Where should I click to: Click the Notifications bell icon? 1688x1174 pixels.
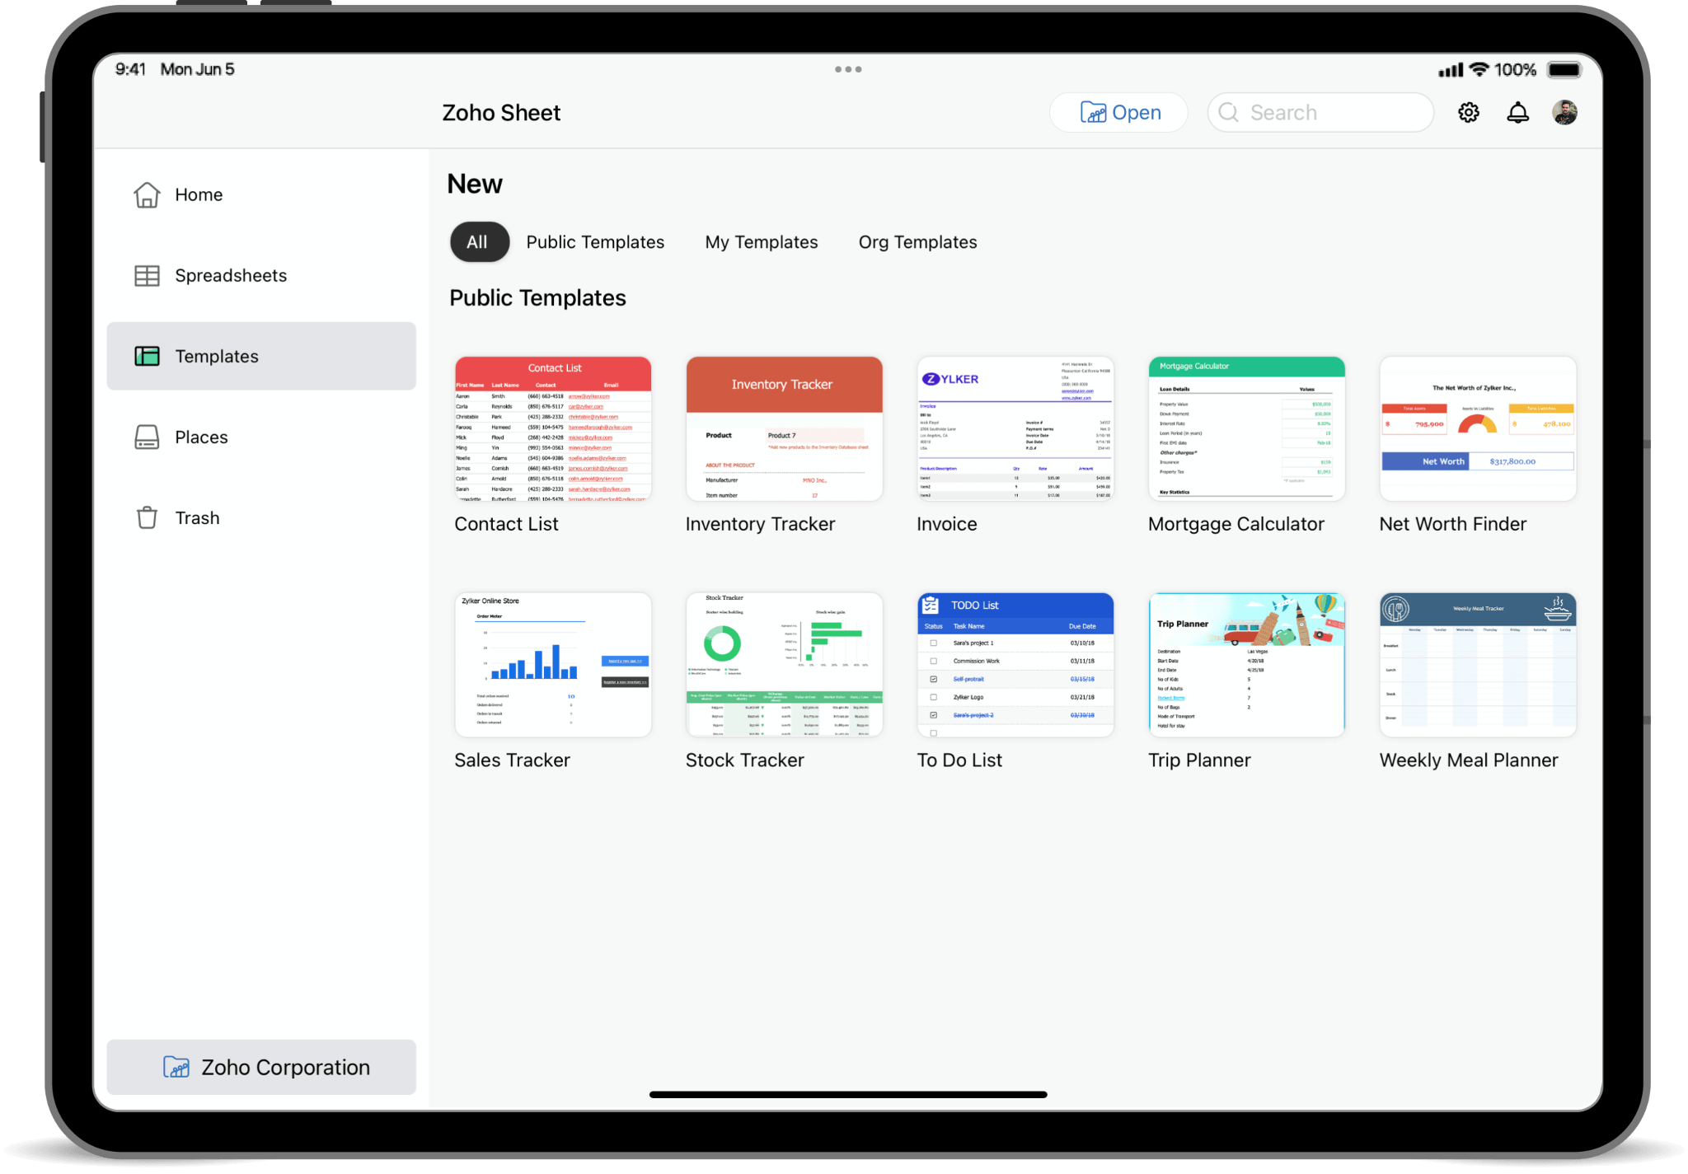pos(1520,111)
